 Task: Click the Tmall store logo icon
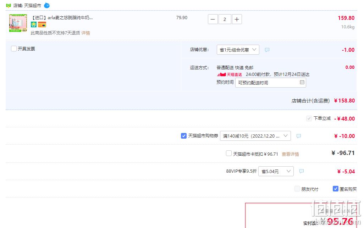[9, 6]
